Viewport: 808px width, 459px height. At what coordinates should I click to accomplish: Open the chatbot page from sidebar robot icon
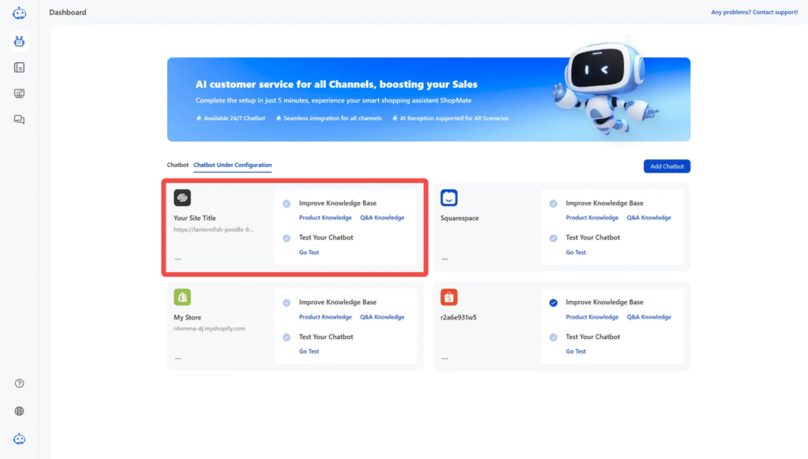(19, 41)
